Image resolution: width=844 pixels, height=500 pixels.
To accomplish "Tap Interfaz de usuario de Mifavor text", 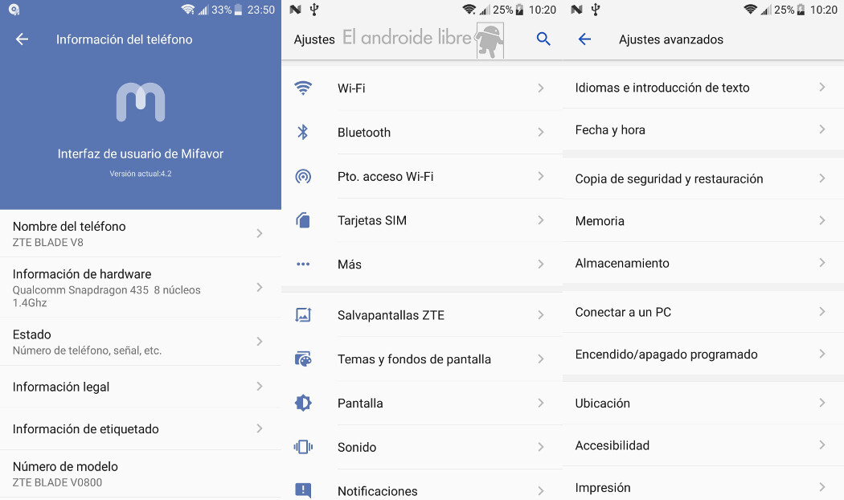I will point(141,154).
